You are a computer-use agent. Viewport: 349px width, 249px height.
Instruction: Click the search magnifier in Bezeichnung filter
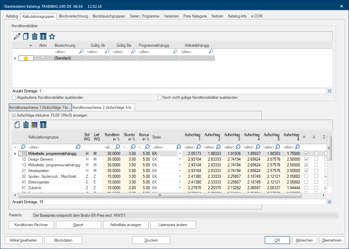(81, 52)
